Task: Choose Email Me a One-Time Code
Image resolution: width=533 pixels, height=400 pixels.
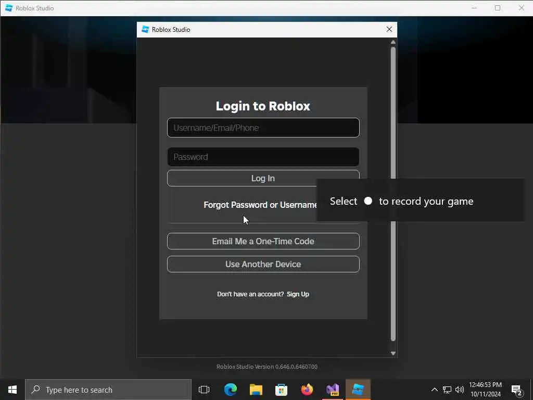Action: tap(263, 241)
